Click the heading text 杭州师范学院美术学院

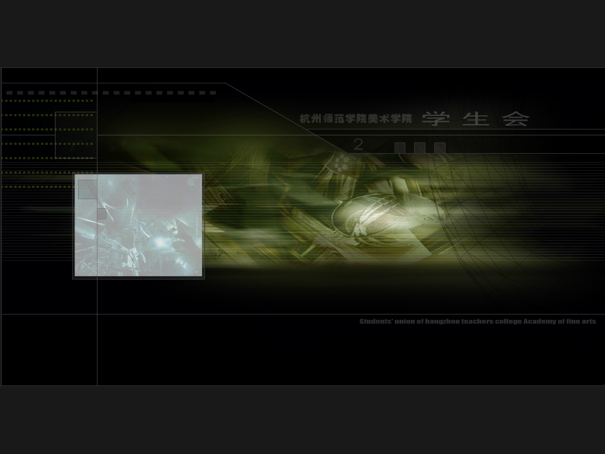click(356, 118)
